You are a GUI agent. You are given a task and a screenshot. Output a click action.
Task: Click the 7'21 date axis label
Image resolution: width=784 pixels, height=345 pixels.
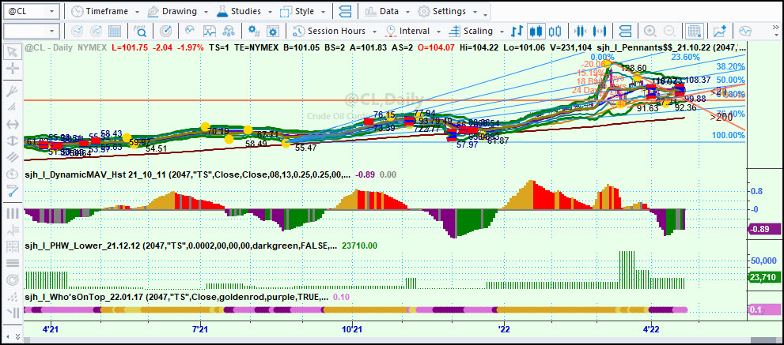[200, 329]
